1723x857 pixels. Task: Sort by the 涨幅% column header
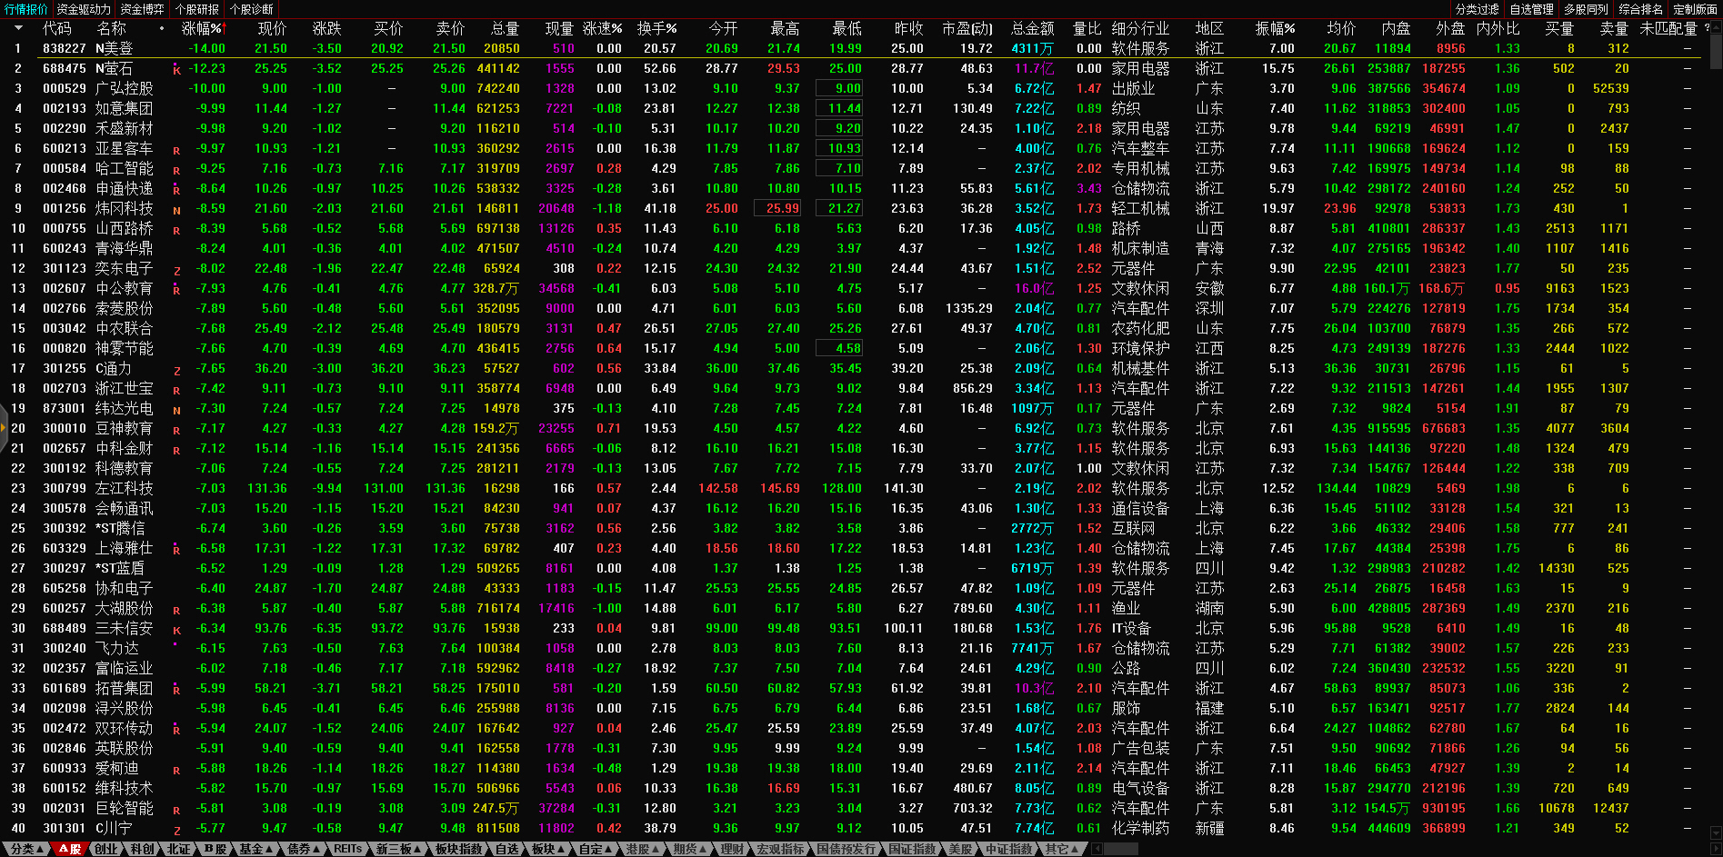tap(202, 28)
